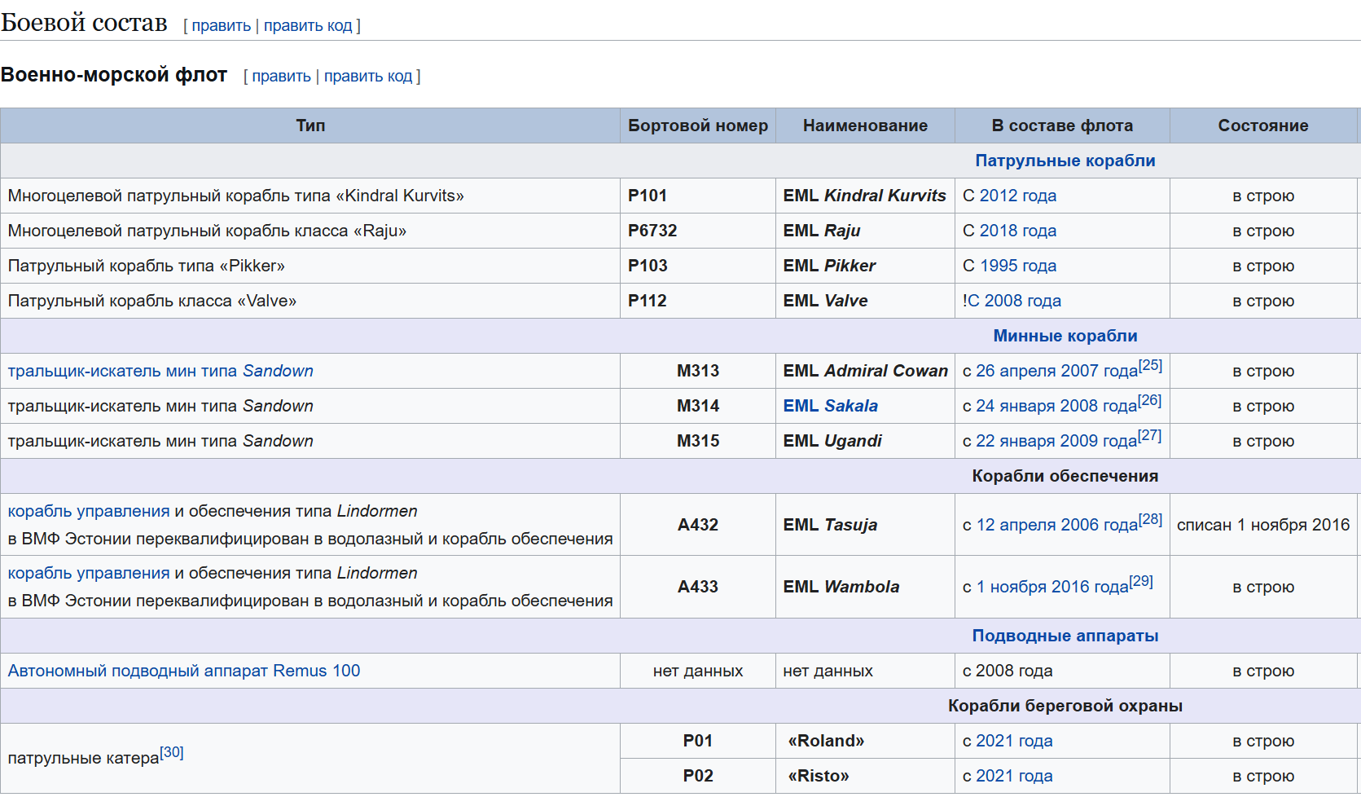Click 'править' link next to Боевой состав
The image size is (1361, 797).
[x=221, y=25]
